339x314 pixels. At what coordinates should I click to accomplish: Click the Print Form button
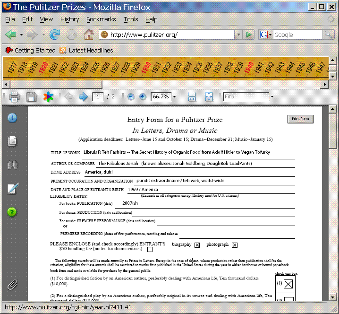tap(300, 119)
